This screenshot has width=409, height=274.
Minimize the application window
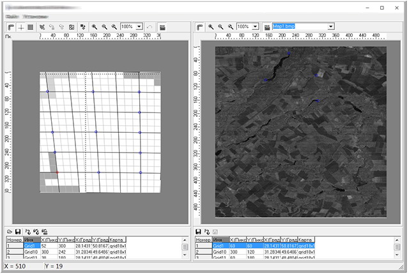367,8
